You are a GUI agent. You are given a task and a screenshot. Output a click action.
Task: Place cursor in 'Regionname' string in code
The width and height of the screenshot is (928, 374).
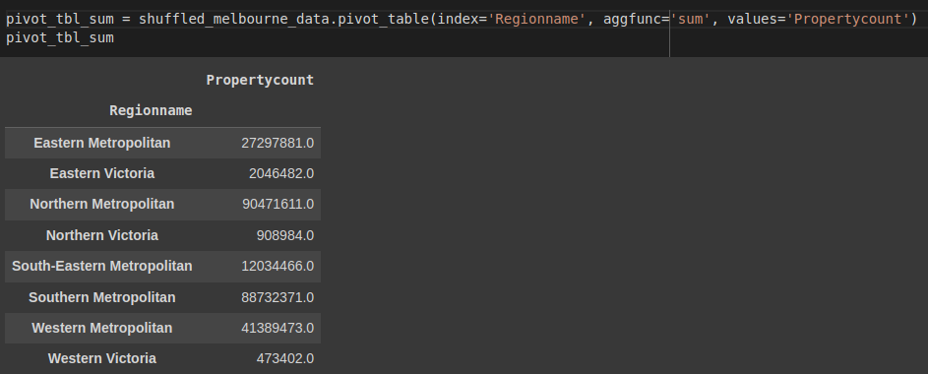tap(536, 19)
